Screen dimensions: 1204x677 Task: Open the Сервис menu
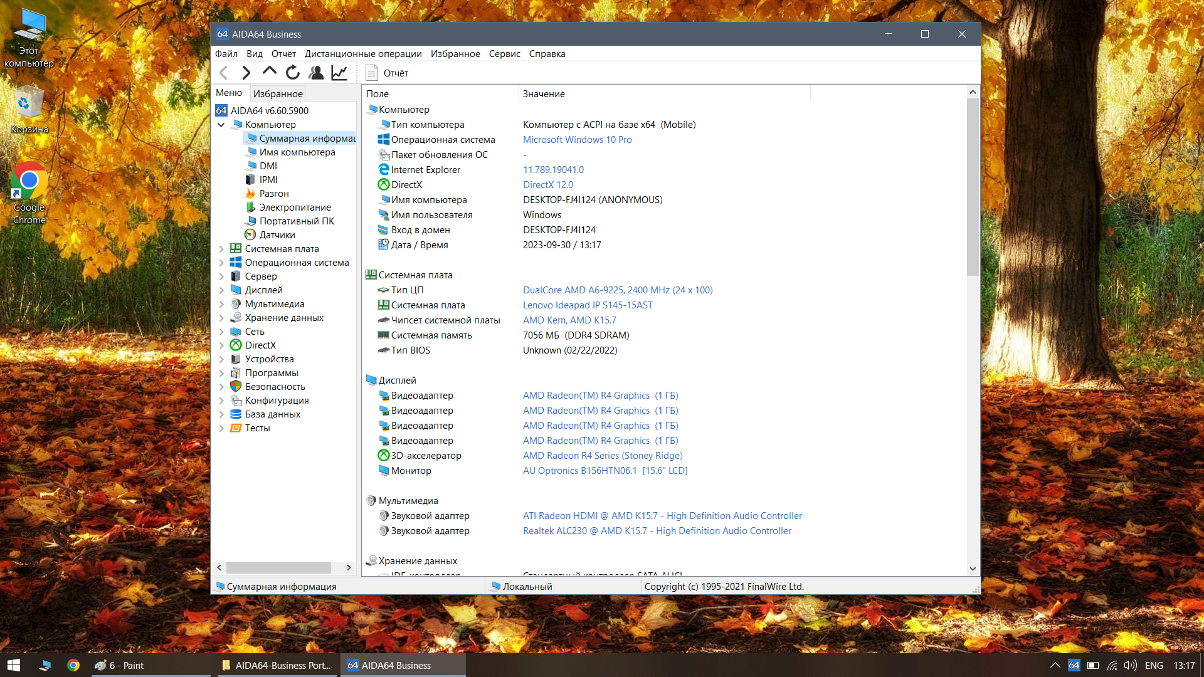[x=504, y=54]
